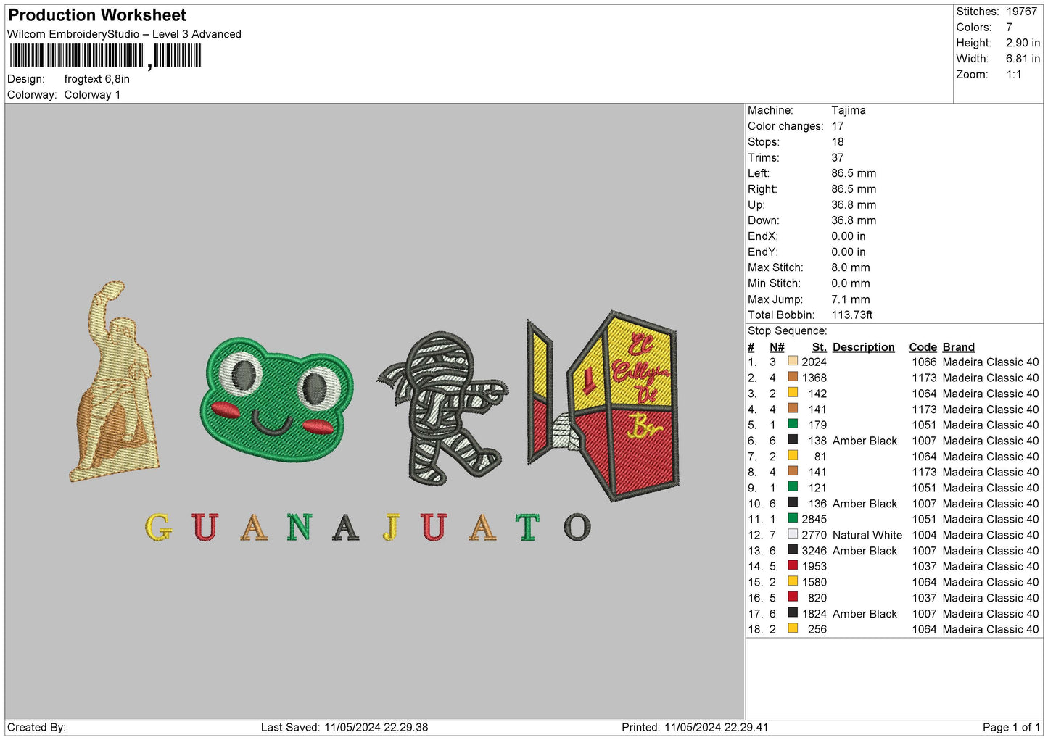Viewport: 1048px width, 740px height.
Task: Click the green letter N in GUANAJUATO
Action: [299, 527]
